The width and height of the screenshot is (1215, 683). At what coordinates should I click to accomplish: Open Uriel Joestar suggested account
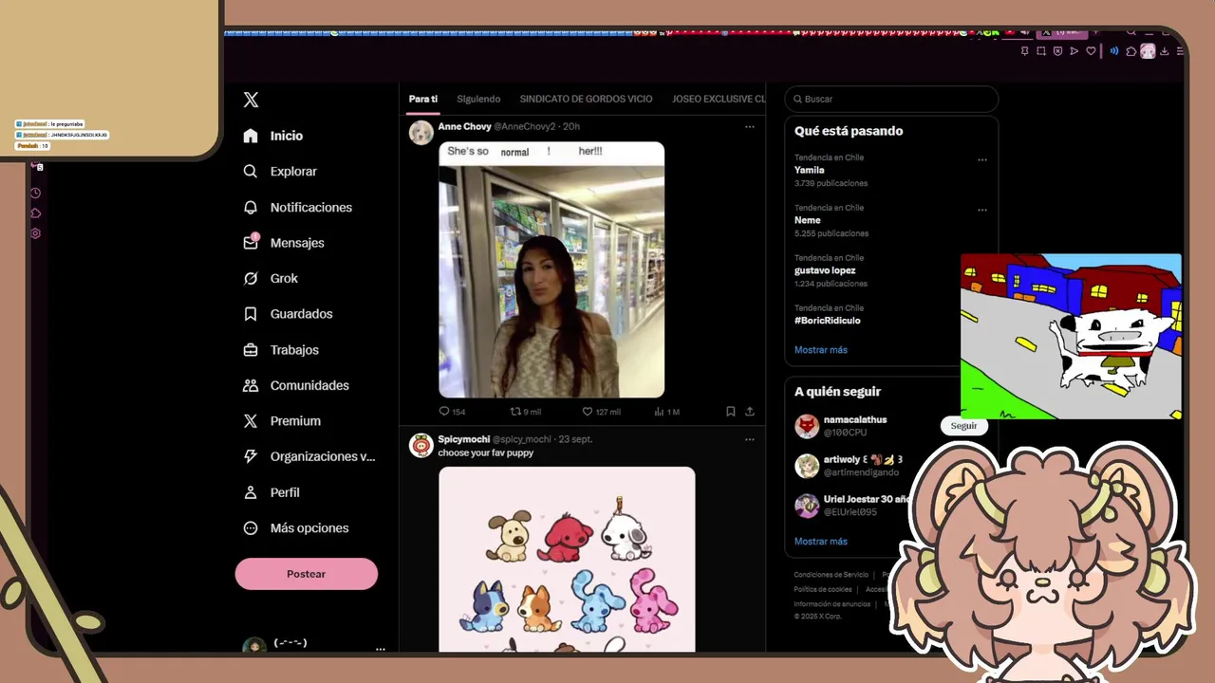coord(866,499)
